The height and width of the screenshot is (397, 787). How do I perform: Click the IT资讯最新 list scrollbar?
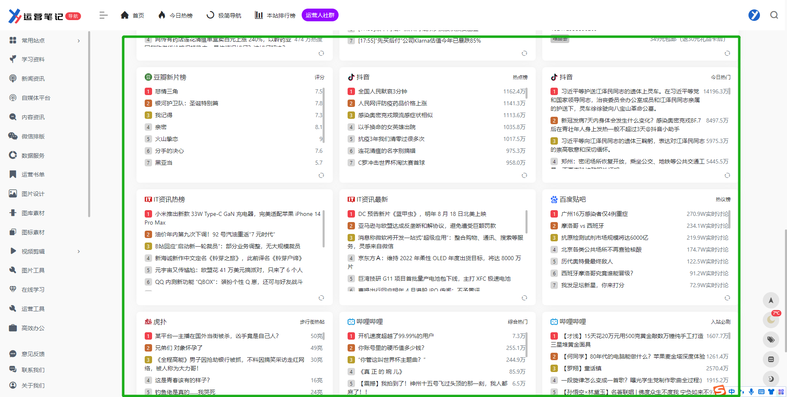point(526,222)
